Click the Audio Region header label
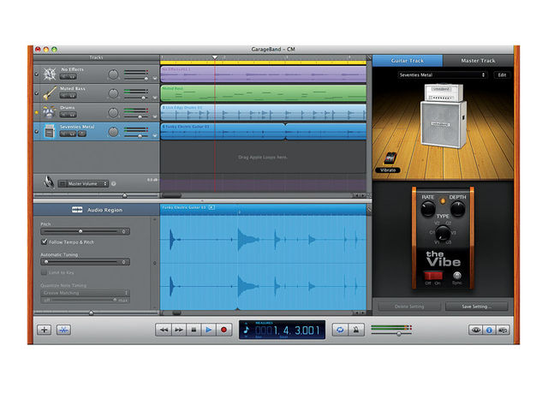This screenshot has height=411, width=548. [x=104, y=210]
